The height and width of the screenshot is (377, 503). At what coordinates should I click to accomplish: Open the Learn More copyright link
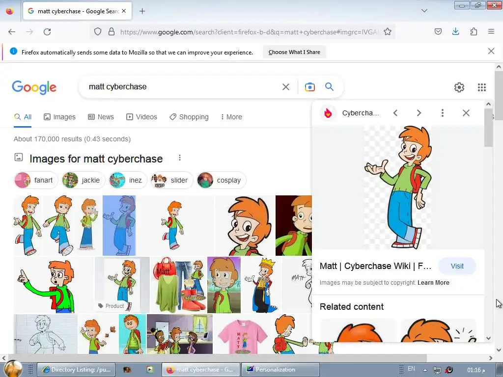coord(433,283)
